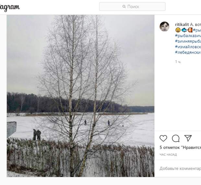201x185 pixels.
Task: Open the #зимняярыба hashtag
Action: pyautogui.click(x=188, y=41)
